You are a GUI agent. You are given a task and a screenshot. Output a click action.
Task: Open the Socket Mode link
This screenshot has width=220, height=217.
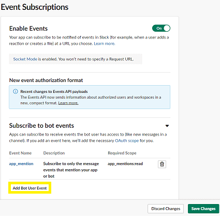(x=25, y=59)
